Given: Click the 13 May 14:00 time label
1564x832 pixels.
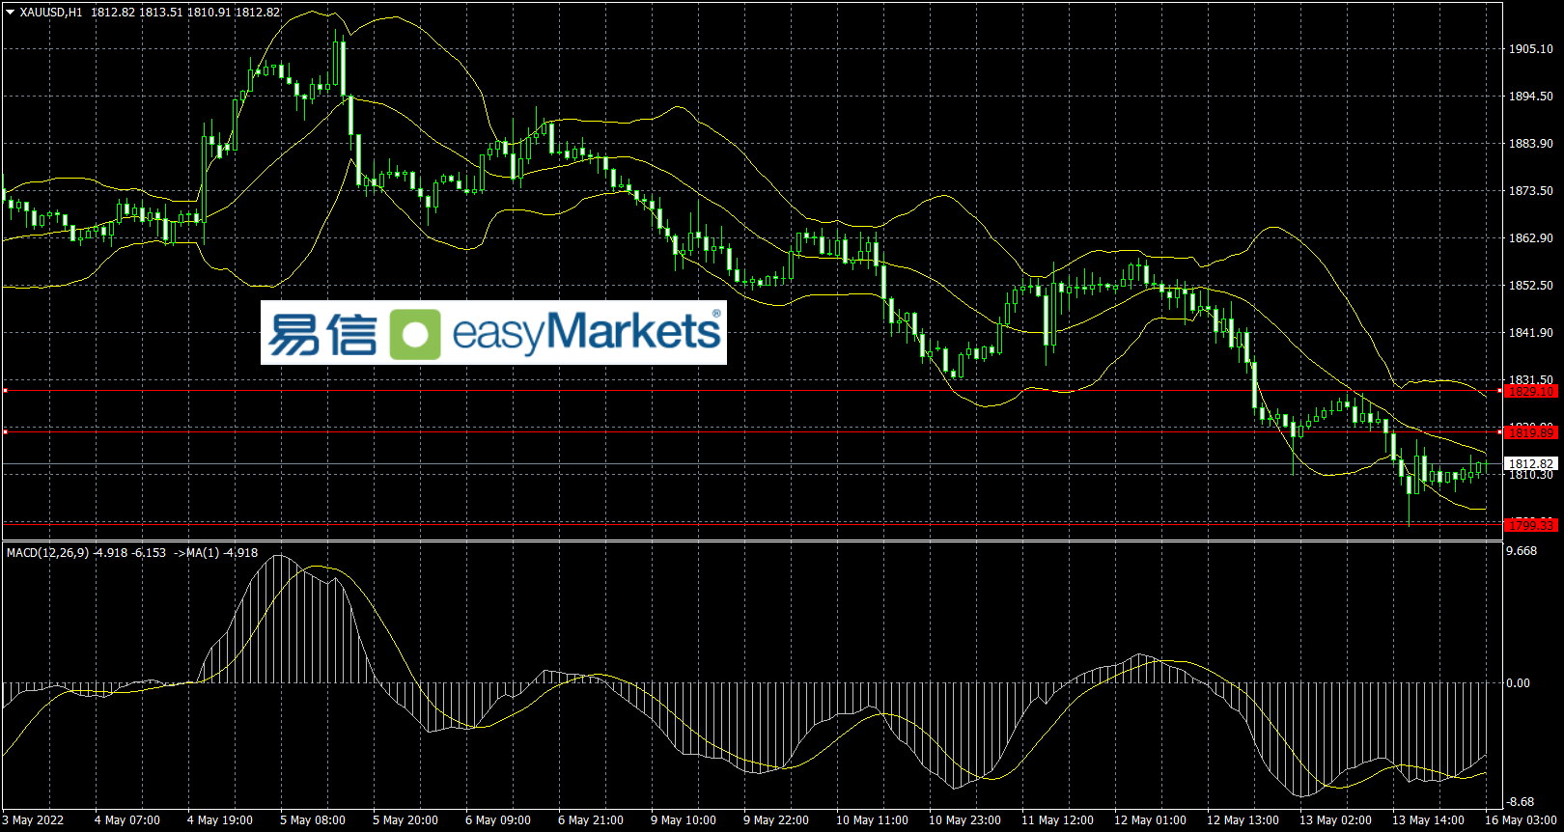Looking at the screenshot, I should click(1428, 820).
